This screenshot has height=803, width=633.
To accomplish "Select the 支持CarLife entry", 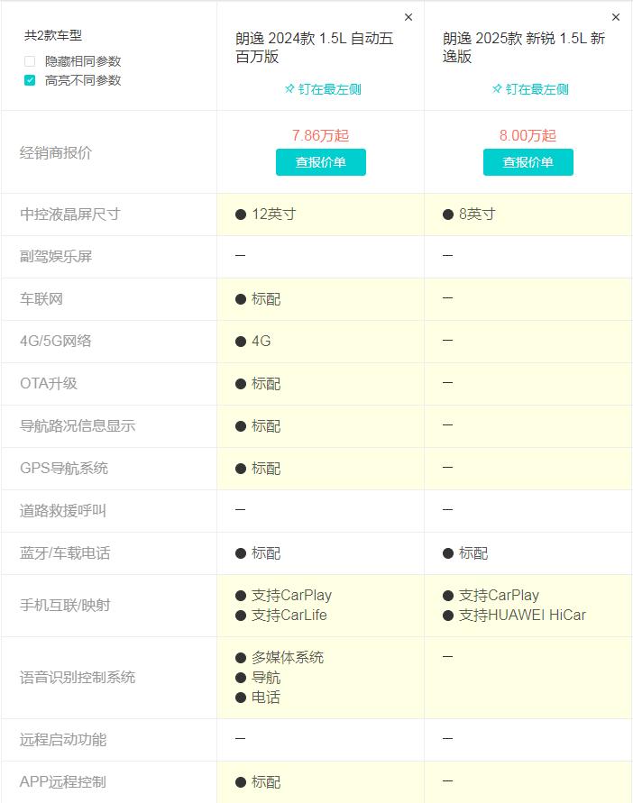I will tap(289, 616).
